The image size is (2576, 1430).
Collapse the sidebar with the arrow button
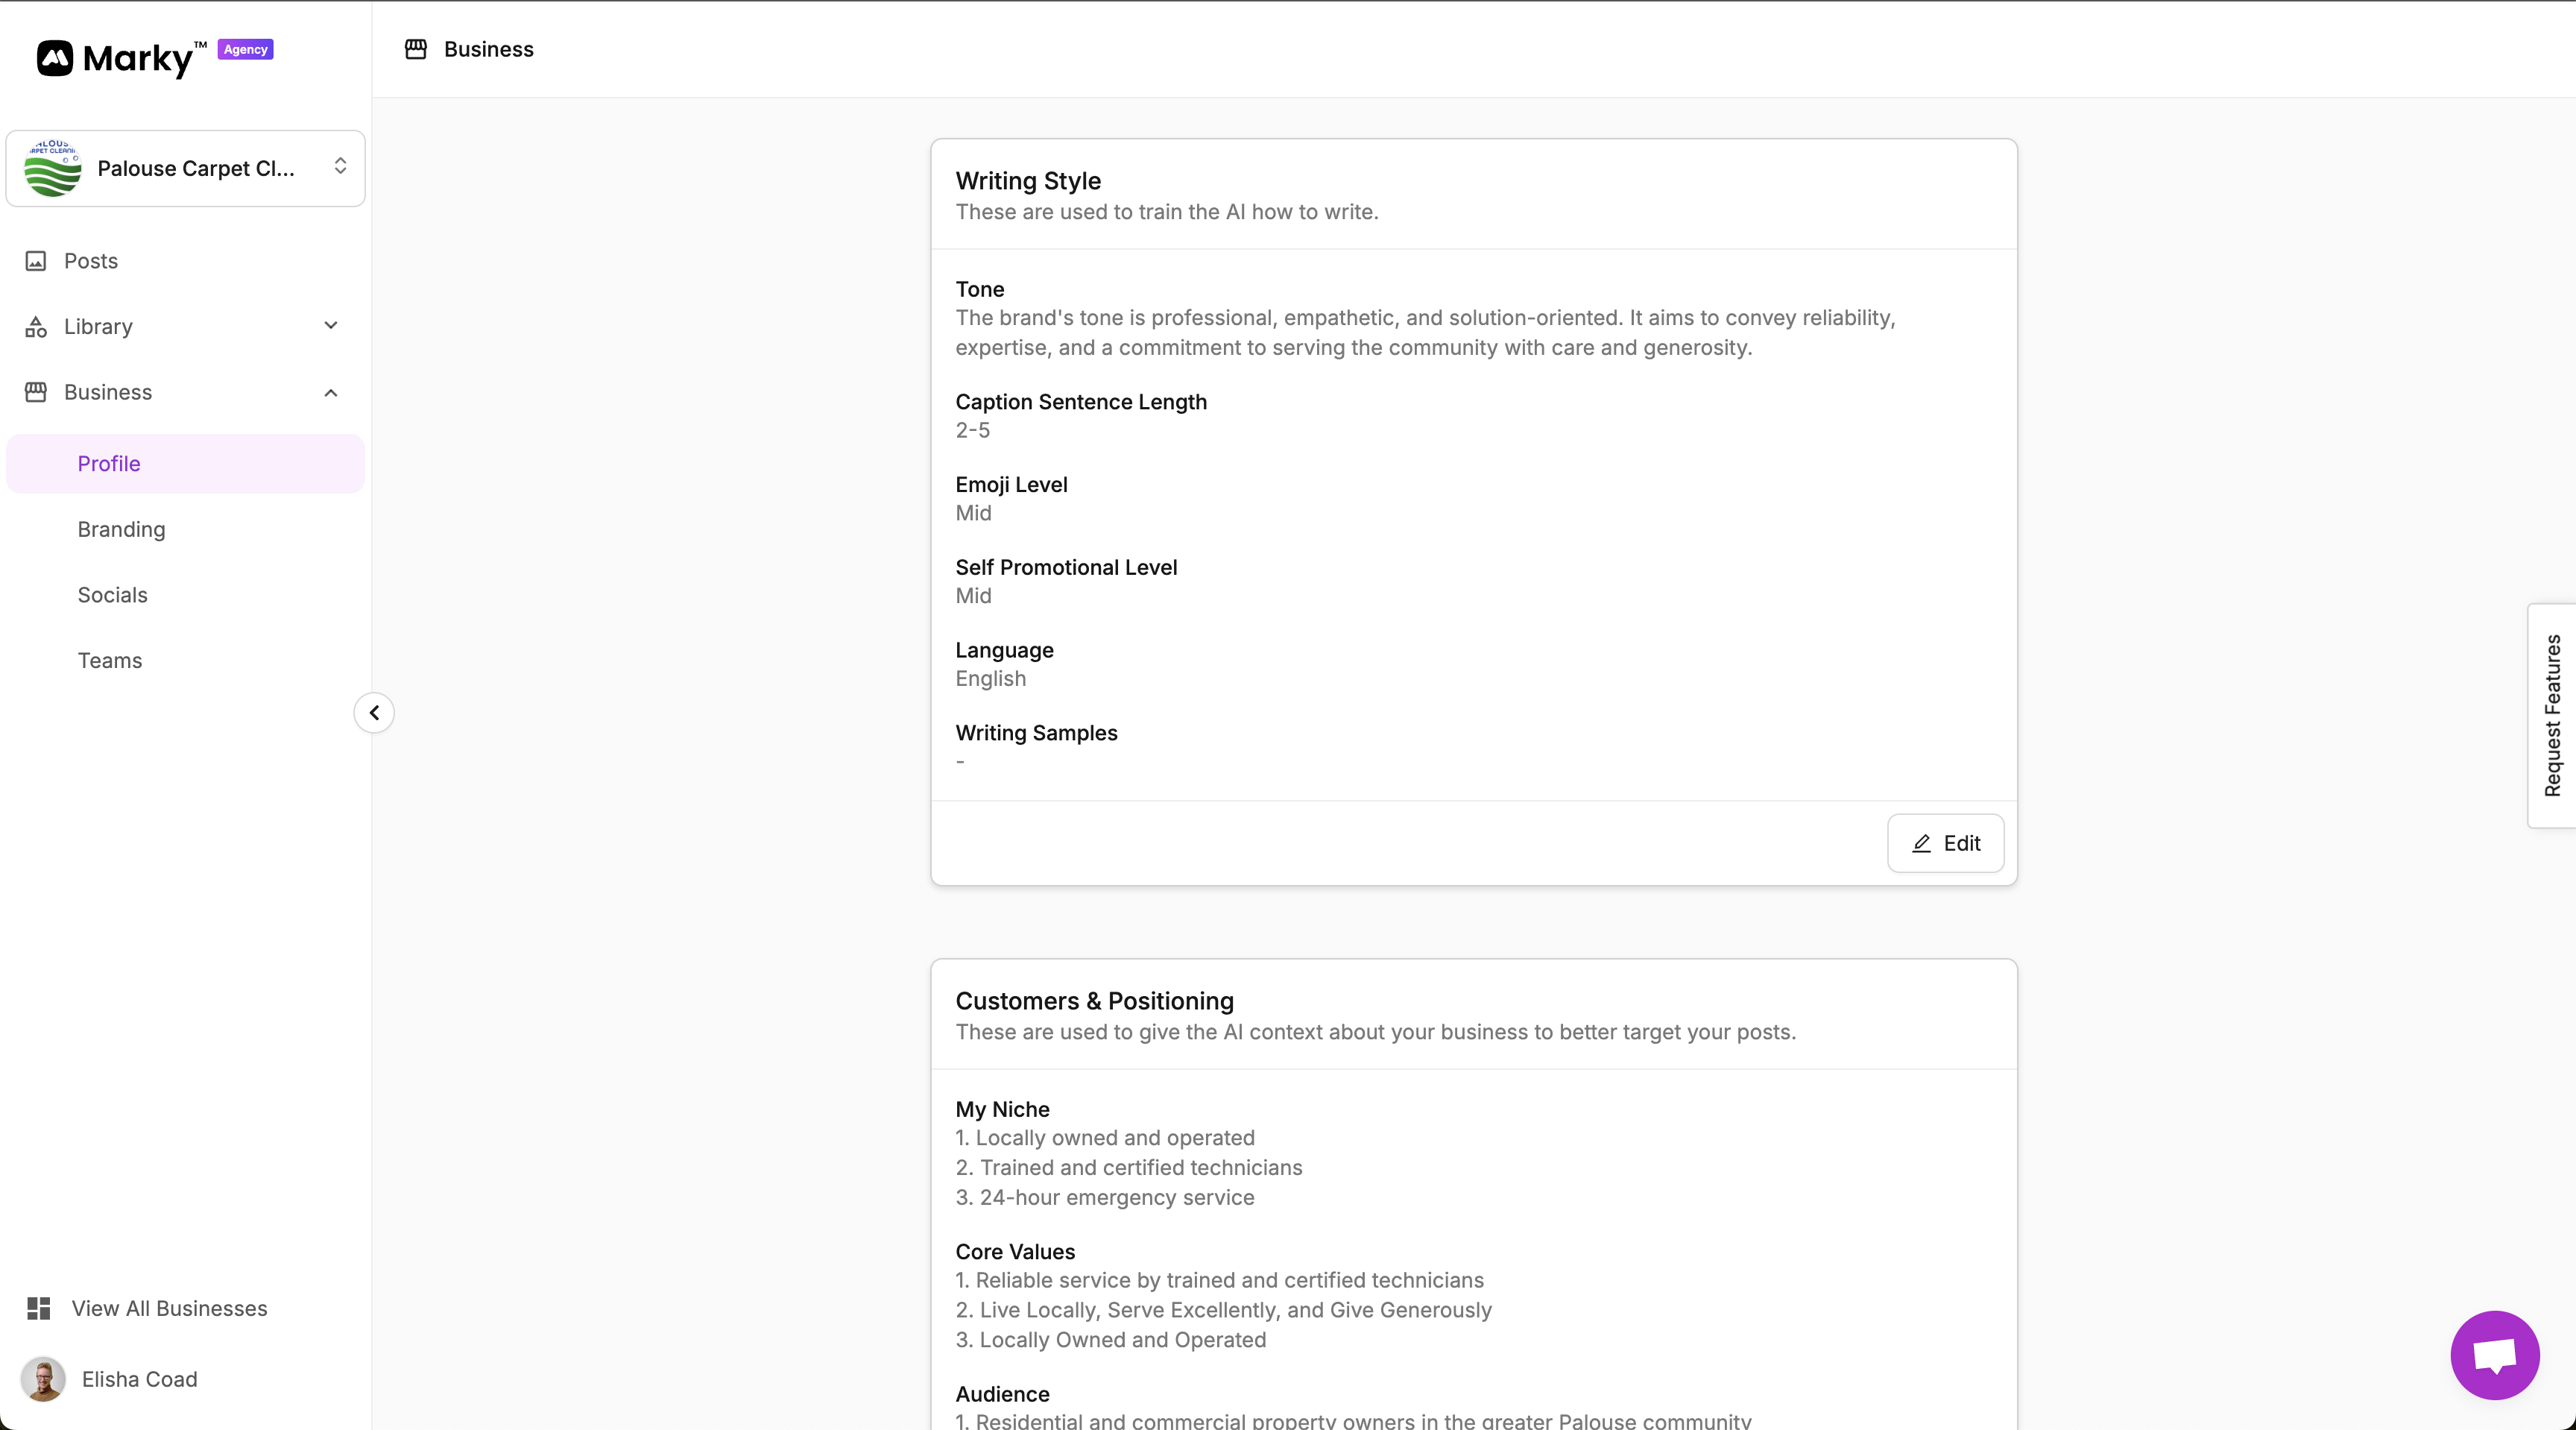click(x=374, y=713)
